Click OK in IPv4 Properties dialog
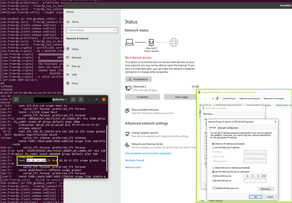The height and width of the screenshot is (203, 292). 255,197
